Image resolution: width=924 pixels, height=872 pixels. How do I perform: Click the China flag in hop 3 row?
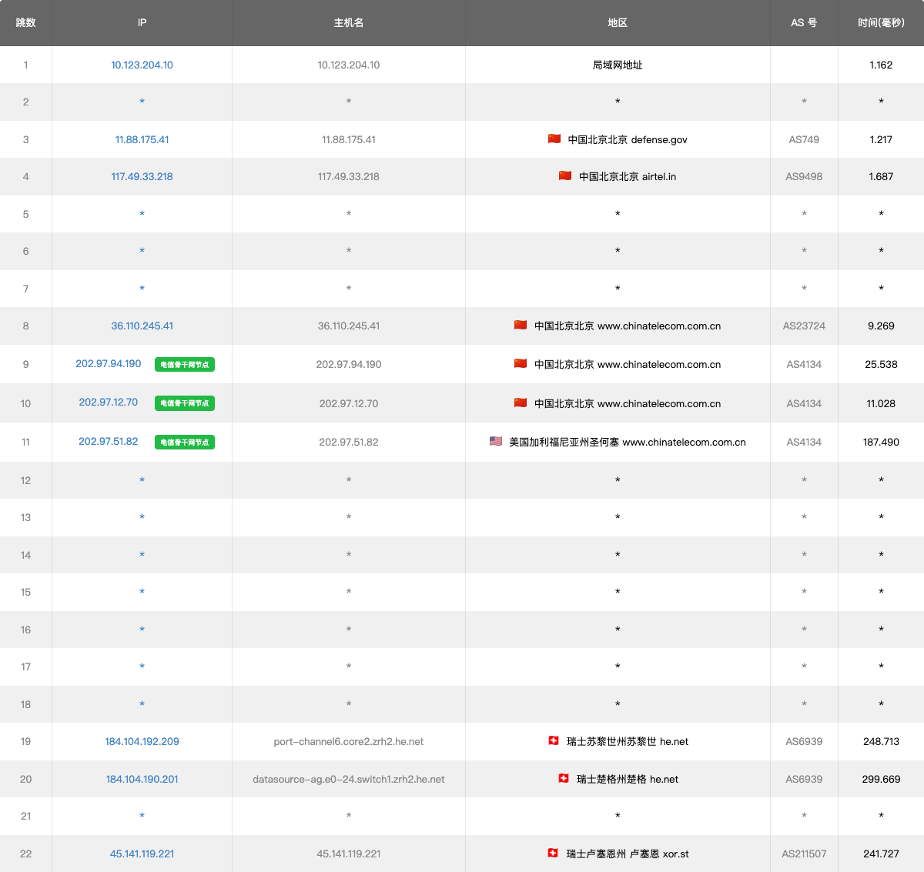click(x=554, y=139)
